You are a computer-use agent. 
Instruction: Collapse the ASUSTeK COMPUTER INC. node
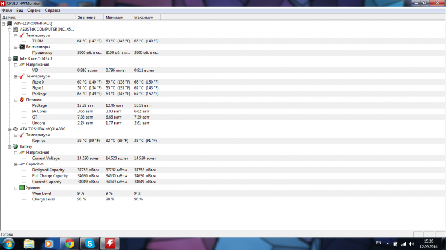[9, 30]
